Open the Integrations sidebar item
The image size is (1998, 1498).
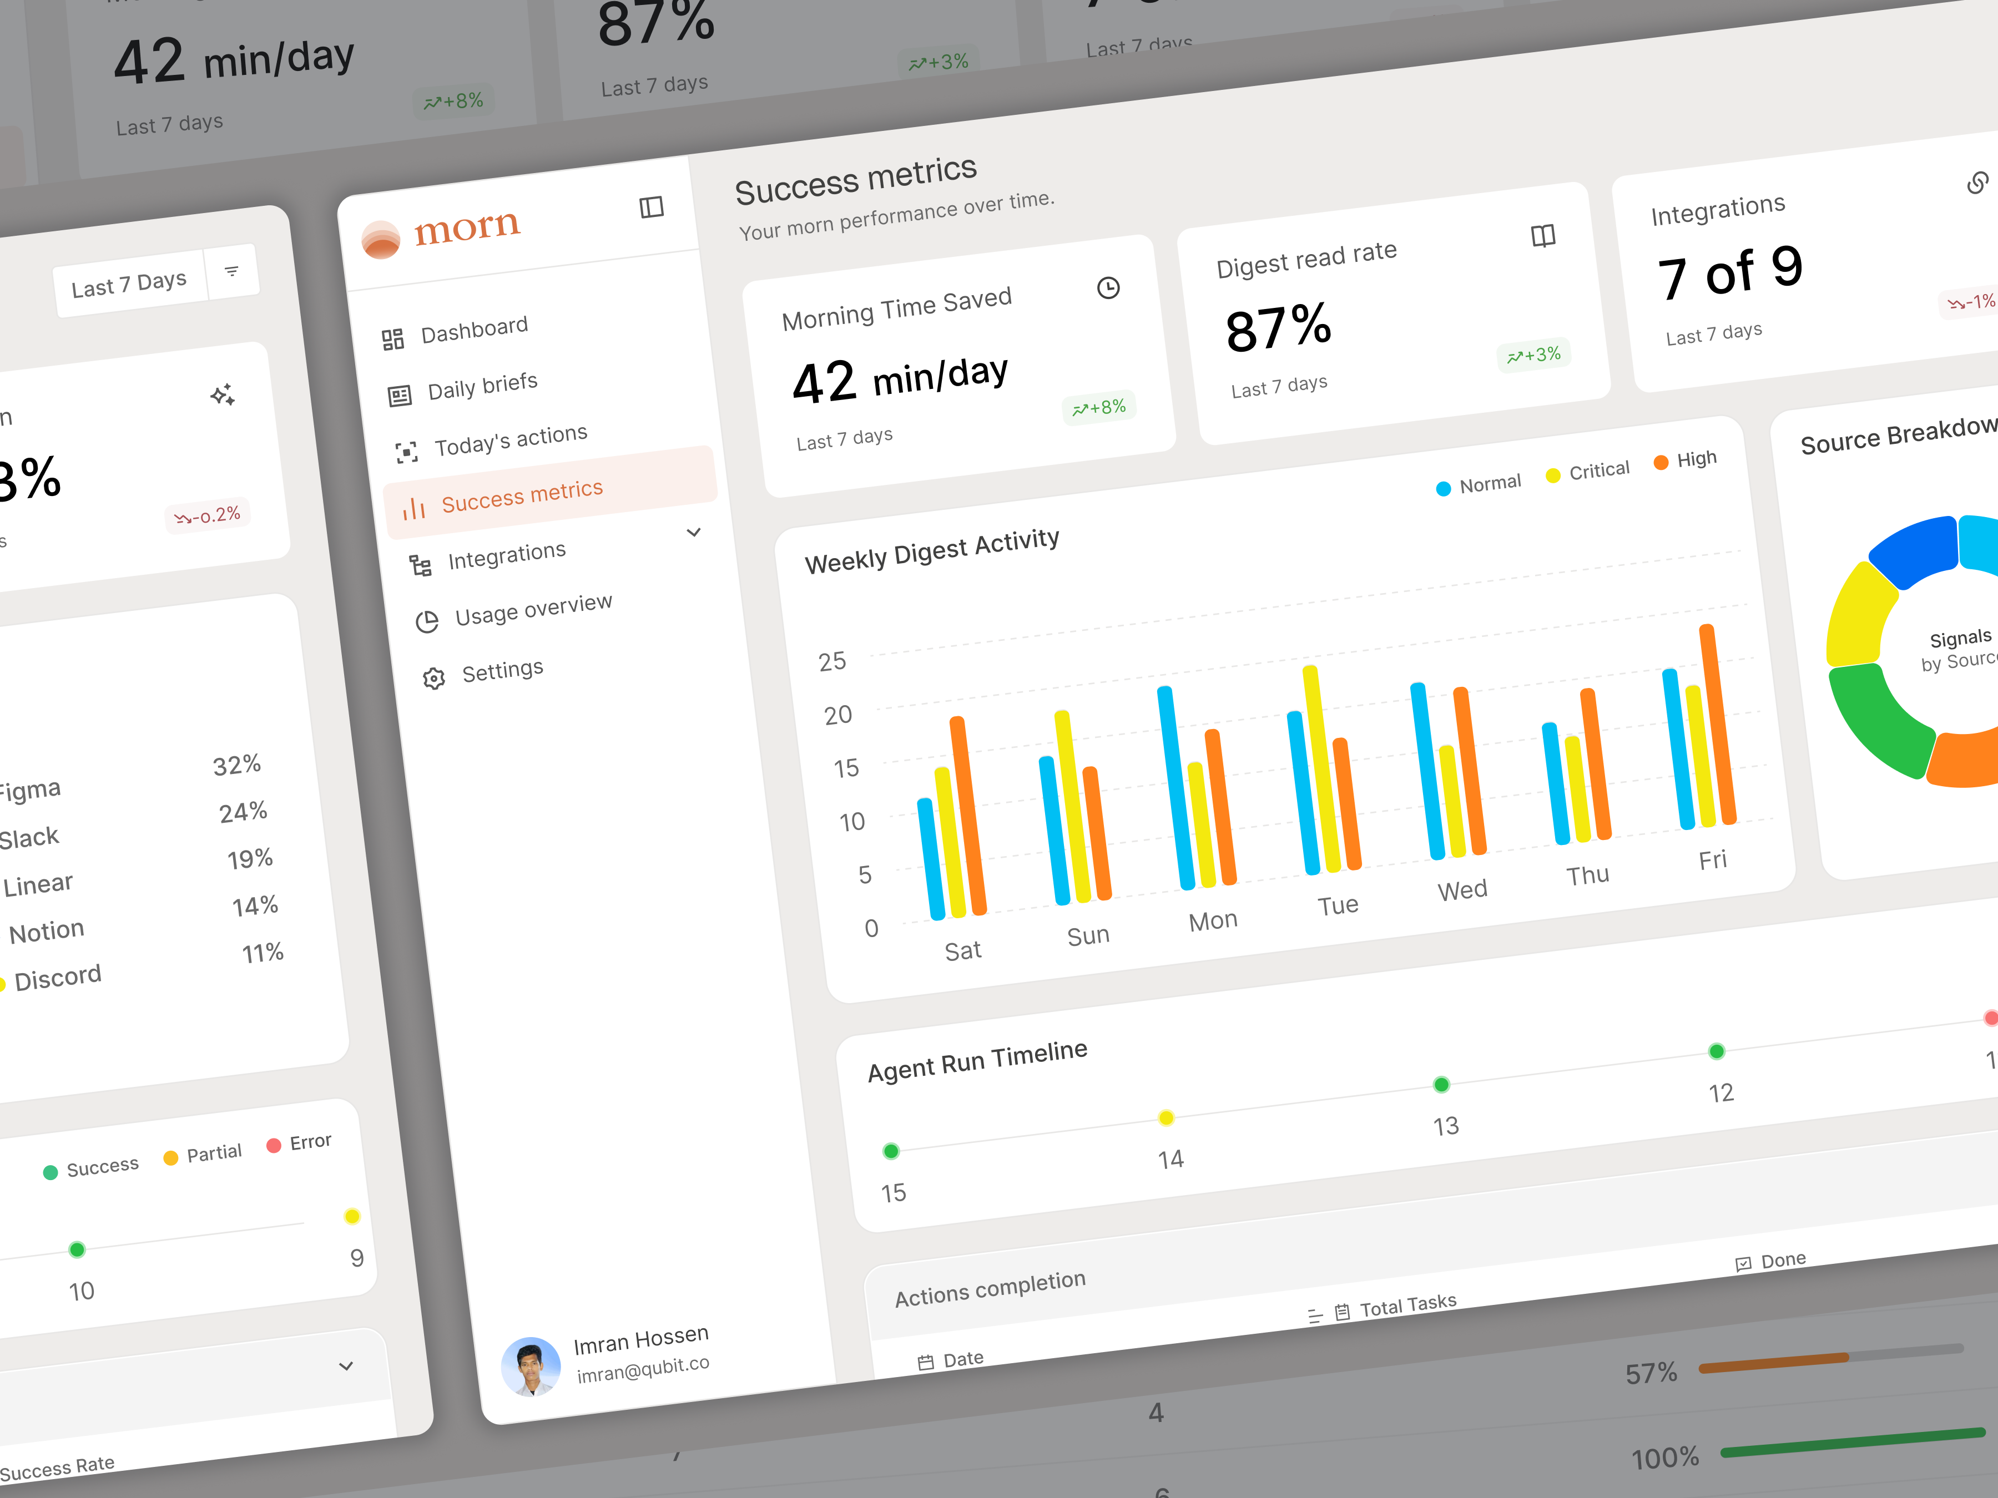(x=507, y=556)
